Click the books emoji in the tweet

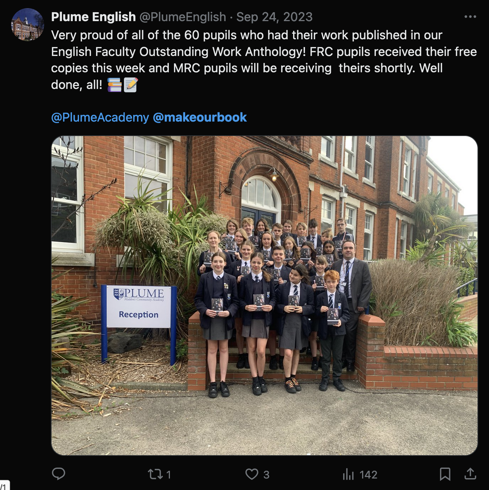coord(114,85)
